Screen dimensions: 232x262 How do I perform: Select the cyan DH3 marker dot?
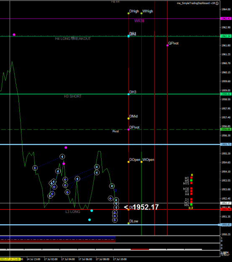tap(128, 94)
